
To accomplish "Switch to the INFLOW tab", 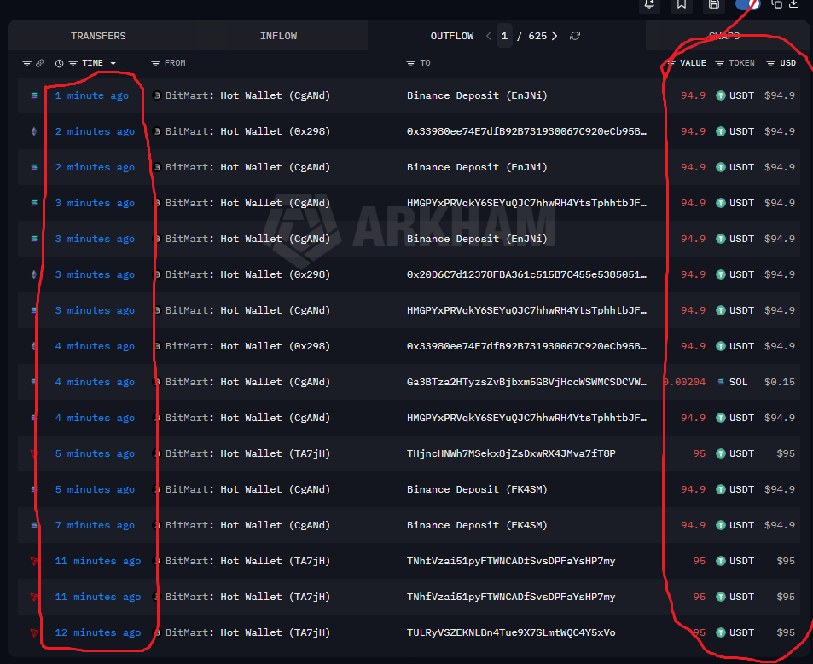I will tap(278, 36).
